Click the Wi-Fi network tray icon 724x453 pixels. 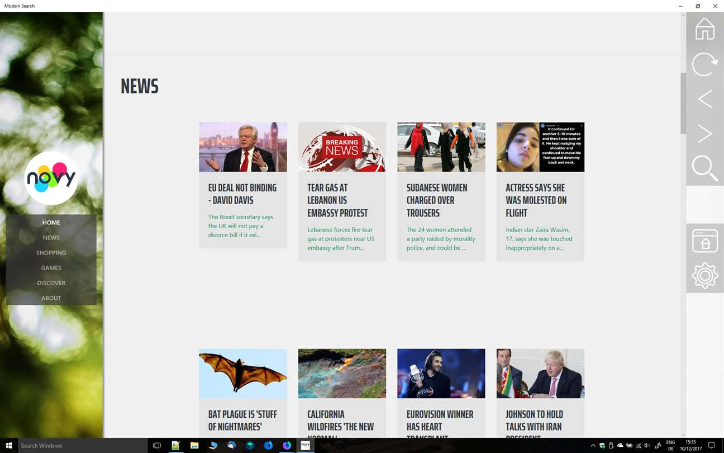tap(639, 446)
